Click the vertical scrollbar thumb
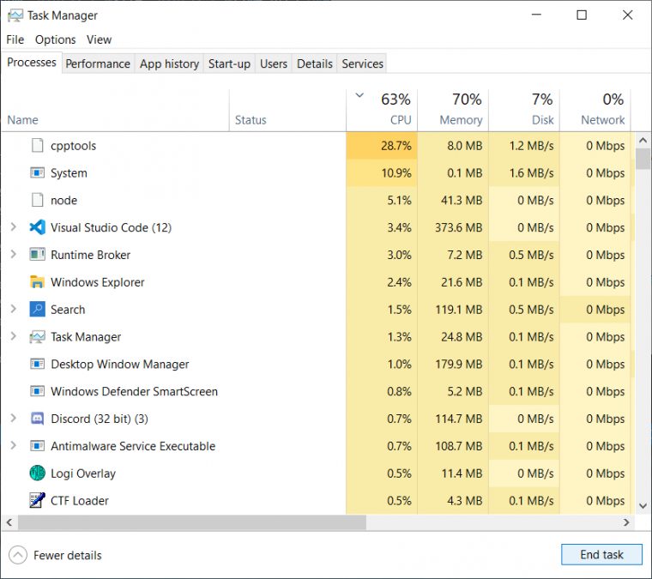Viewport: 652px width, 579px height. pyautogui.click(x=643, y=159)
